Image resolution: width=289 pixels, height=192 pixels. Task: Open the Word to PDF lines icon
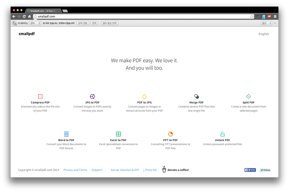tap(66, 134)
